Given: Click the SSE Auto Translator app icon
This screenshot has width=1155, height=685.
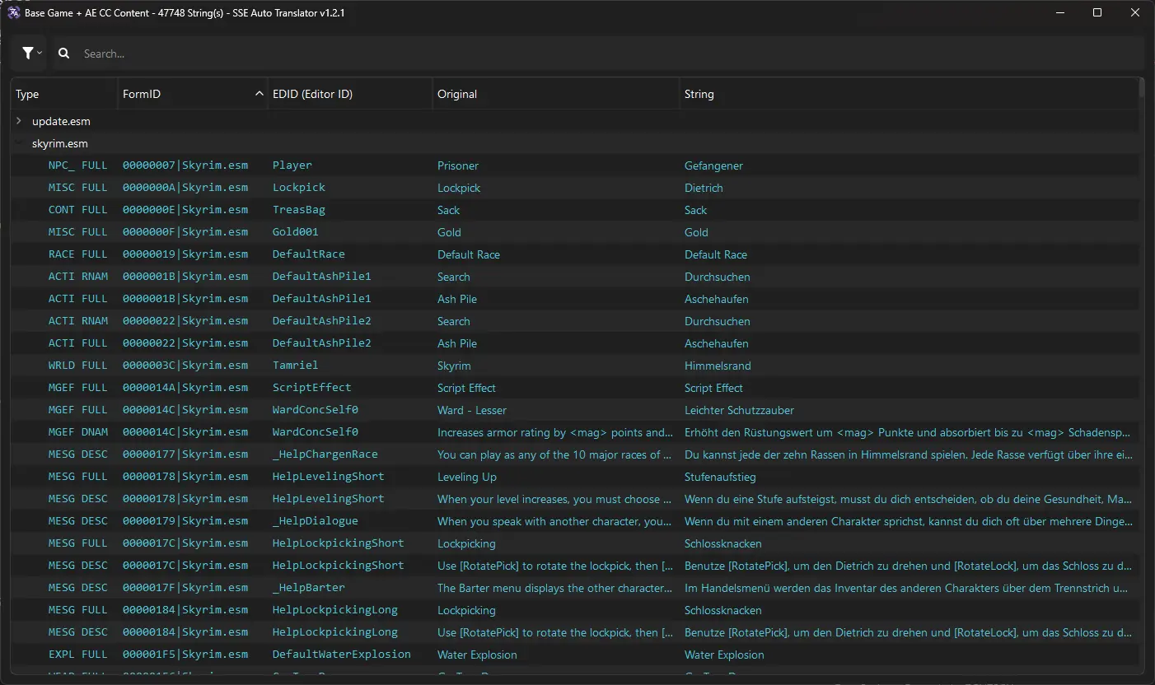Looking at the screenshot, I should pos(13,12).
